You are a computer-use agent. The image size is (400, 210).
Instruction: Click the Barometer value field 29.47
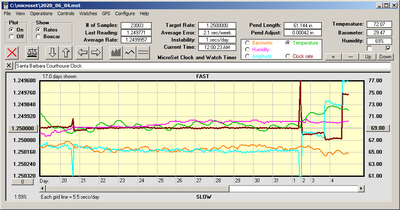pos(379,33)
